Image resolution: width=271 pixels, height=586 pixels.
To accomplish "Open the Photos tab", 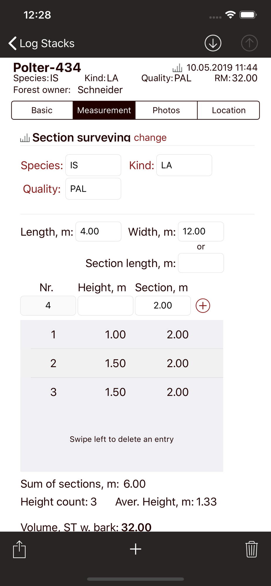I will coord(166,110).
